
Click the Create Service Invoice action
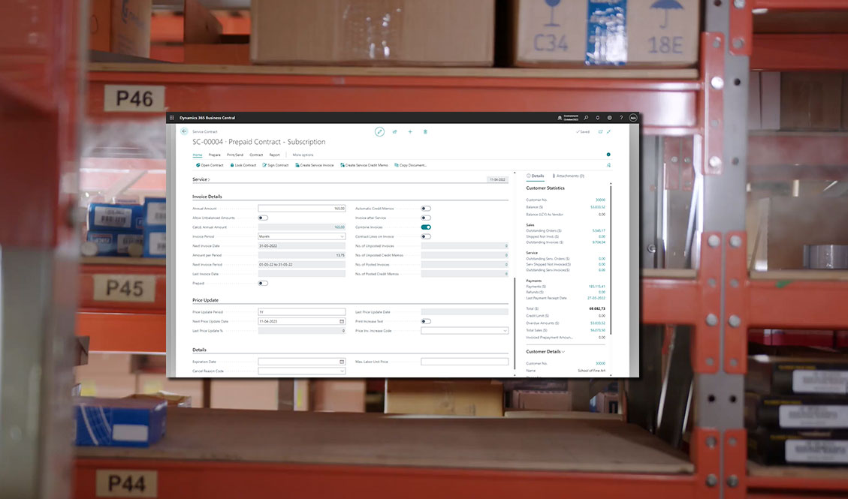[315, 164]
